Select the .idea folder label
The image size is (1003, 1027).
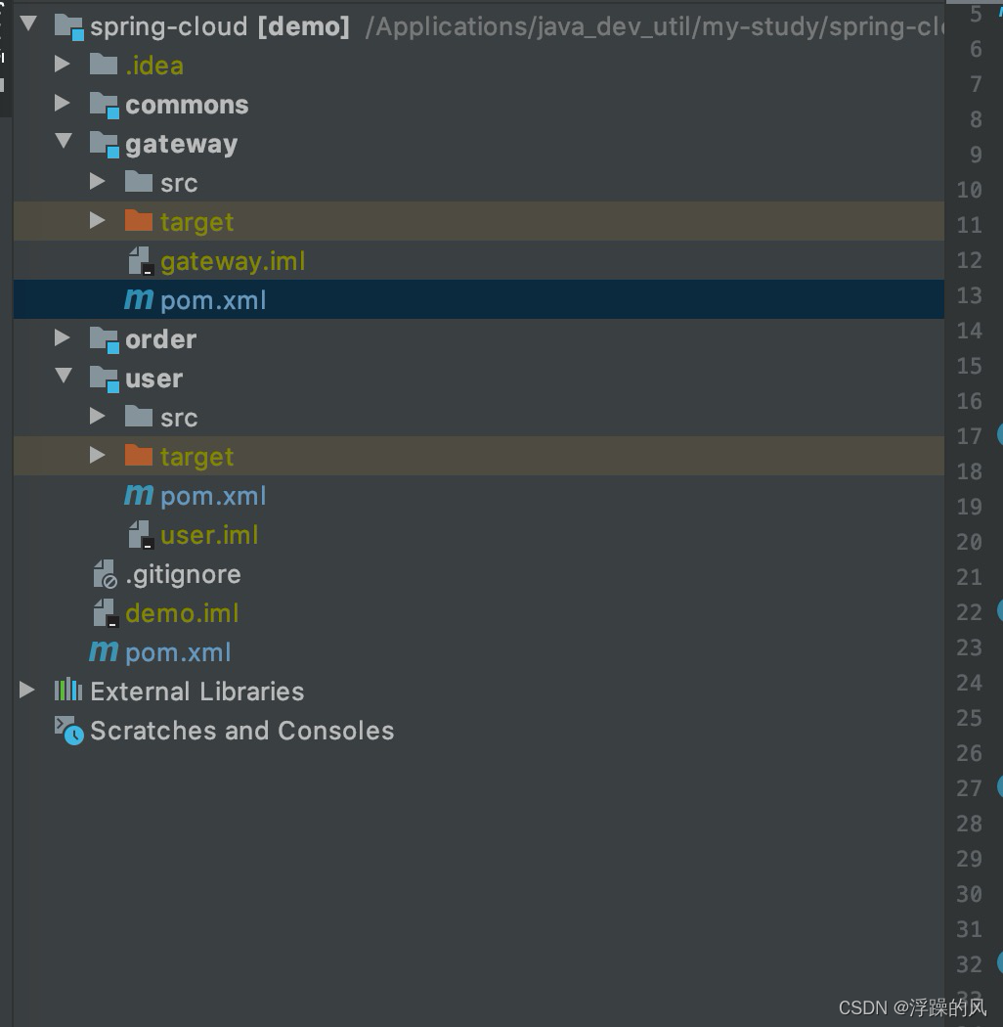pyautogui.click(x=154, y=66)
